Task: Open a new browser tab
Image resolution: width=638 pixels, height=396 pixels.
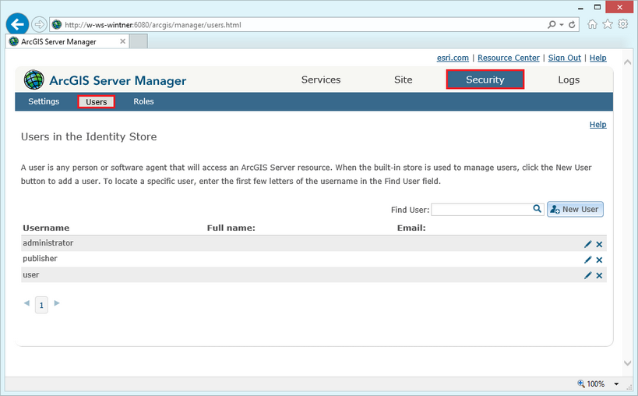Action: click(139, 41)
